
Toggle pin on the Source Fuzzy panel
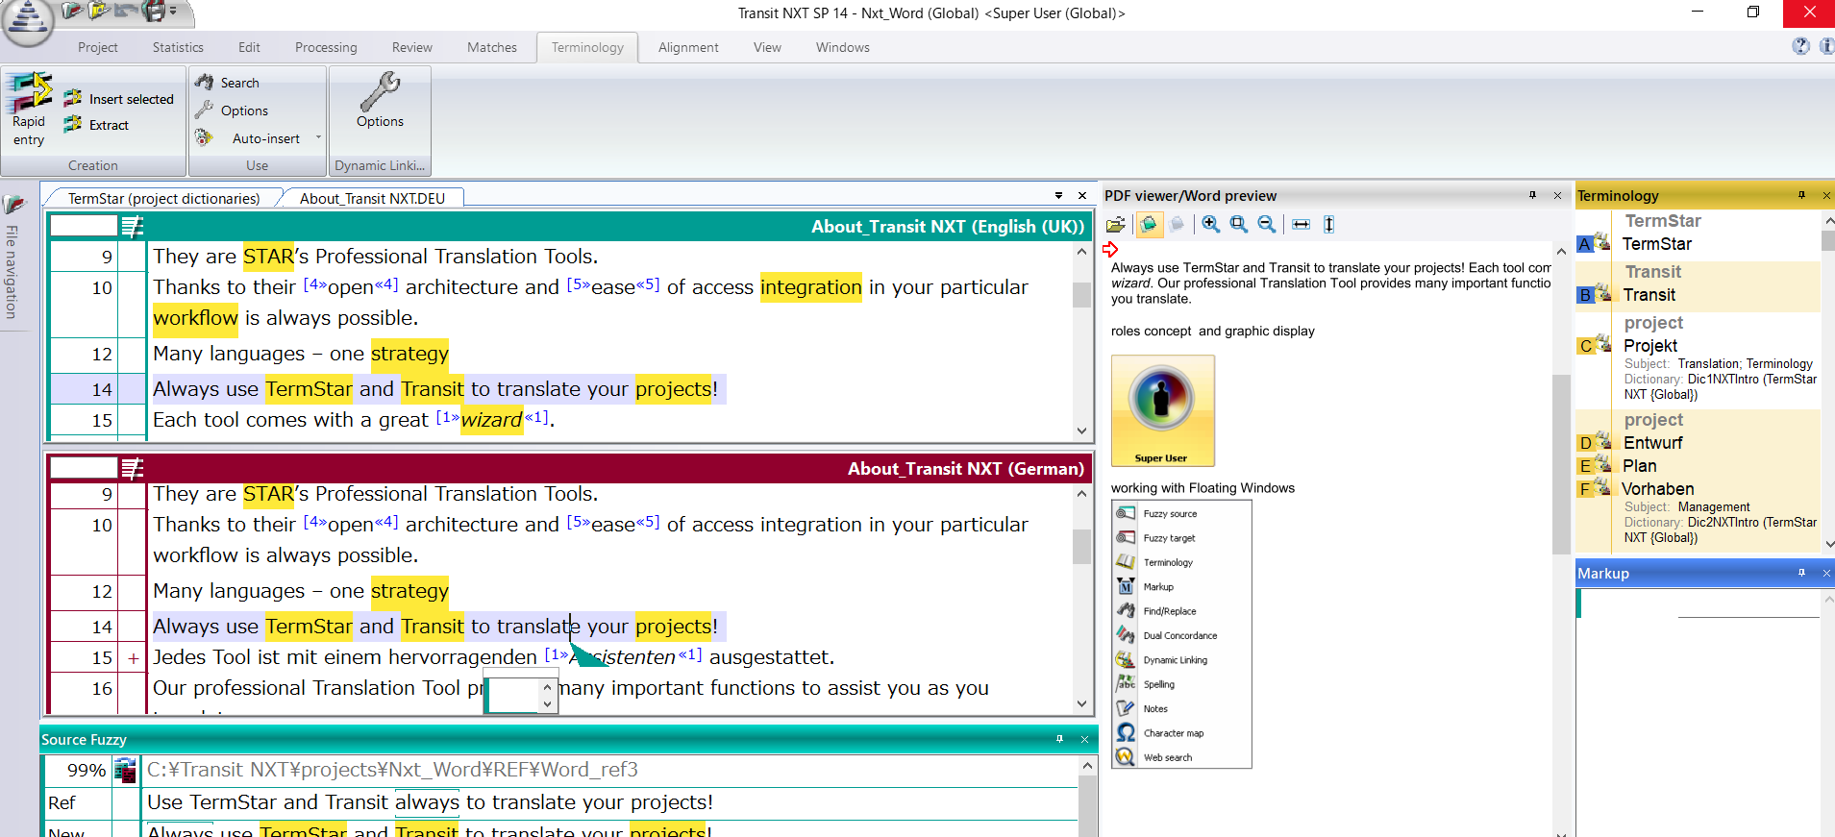pos(1059,739)
